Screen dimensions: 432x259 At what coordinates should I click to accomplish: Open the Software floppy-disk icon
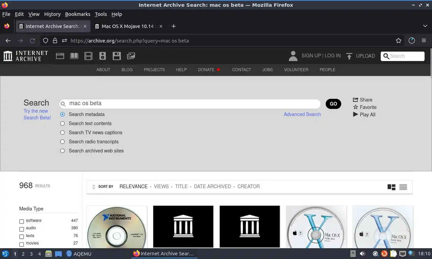[x=117, y=56]
